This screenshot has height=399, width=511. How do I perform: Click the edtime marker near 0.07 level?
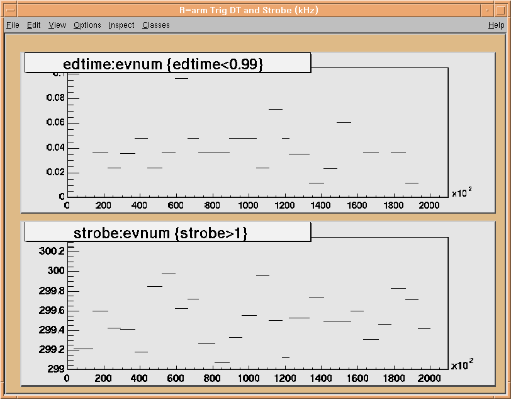276,109
